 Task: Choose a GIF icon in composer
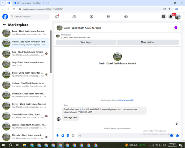[x=73, y=136]
